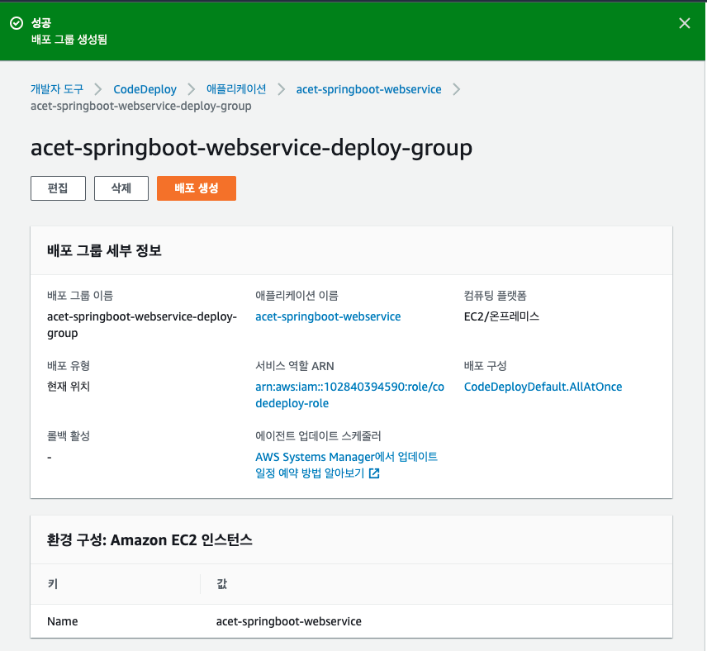Select the 값 column header
This screenshot has width=707, height=651.
(222, 584)
